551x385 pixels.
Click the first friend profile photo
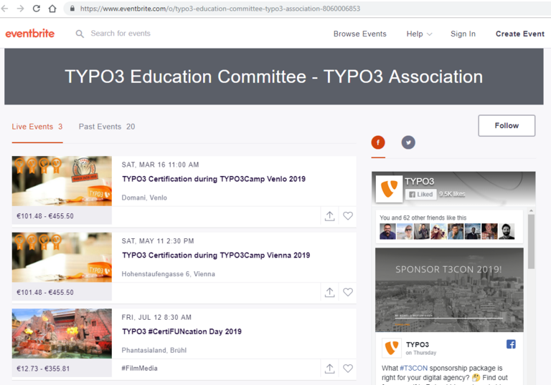pyautogui.click(x=387, y=231)
